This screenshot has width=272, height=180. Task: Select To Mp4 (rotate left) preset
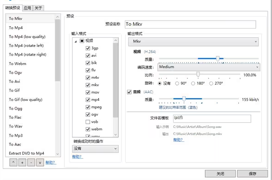pos(30,46)
